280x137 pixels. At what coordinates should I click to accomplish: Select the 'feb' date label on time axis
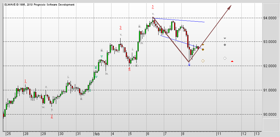coord(98,133)
